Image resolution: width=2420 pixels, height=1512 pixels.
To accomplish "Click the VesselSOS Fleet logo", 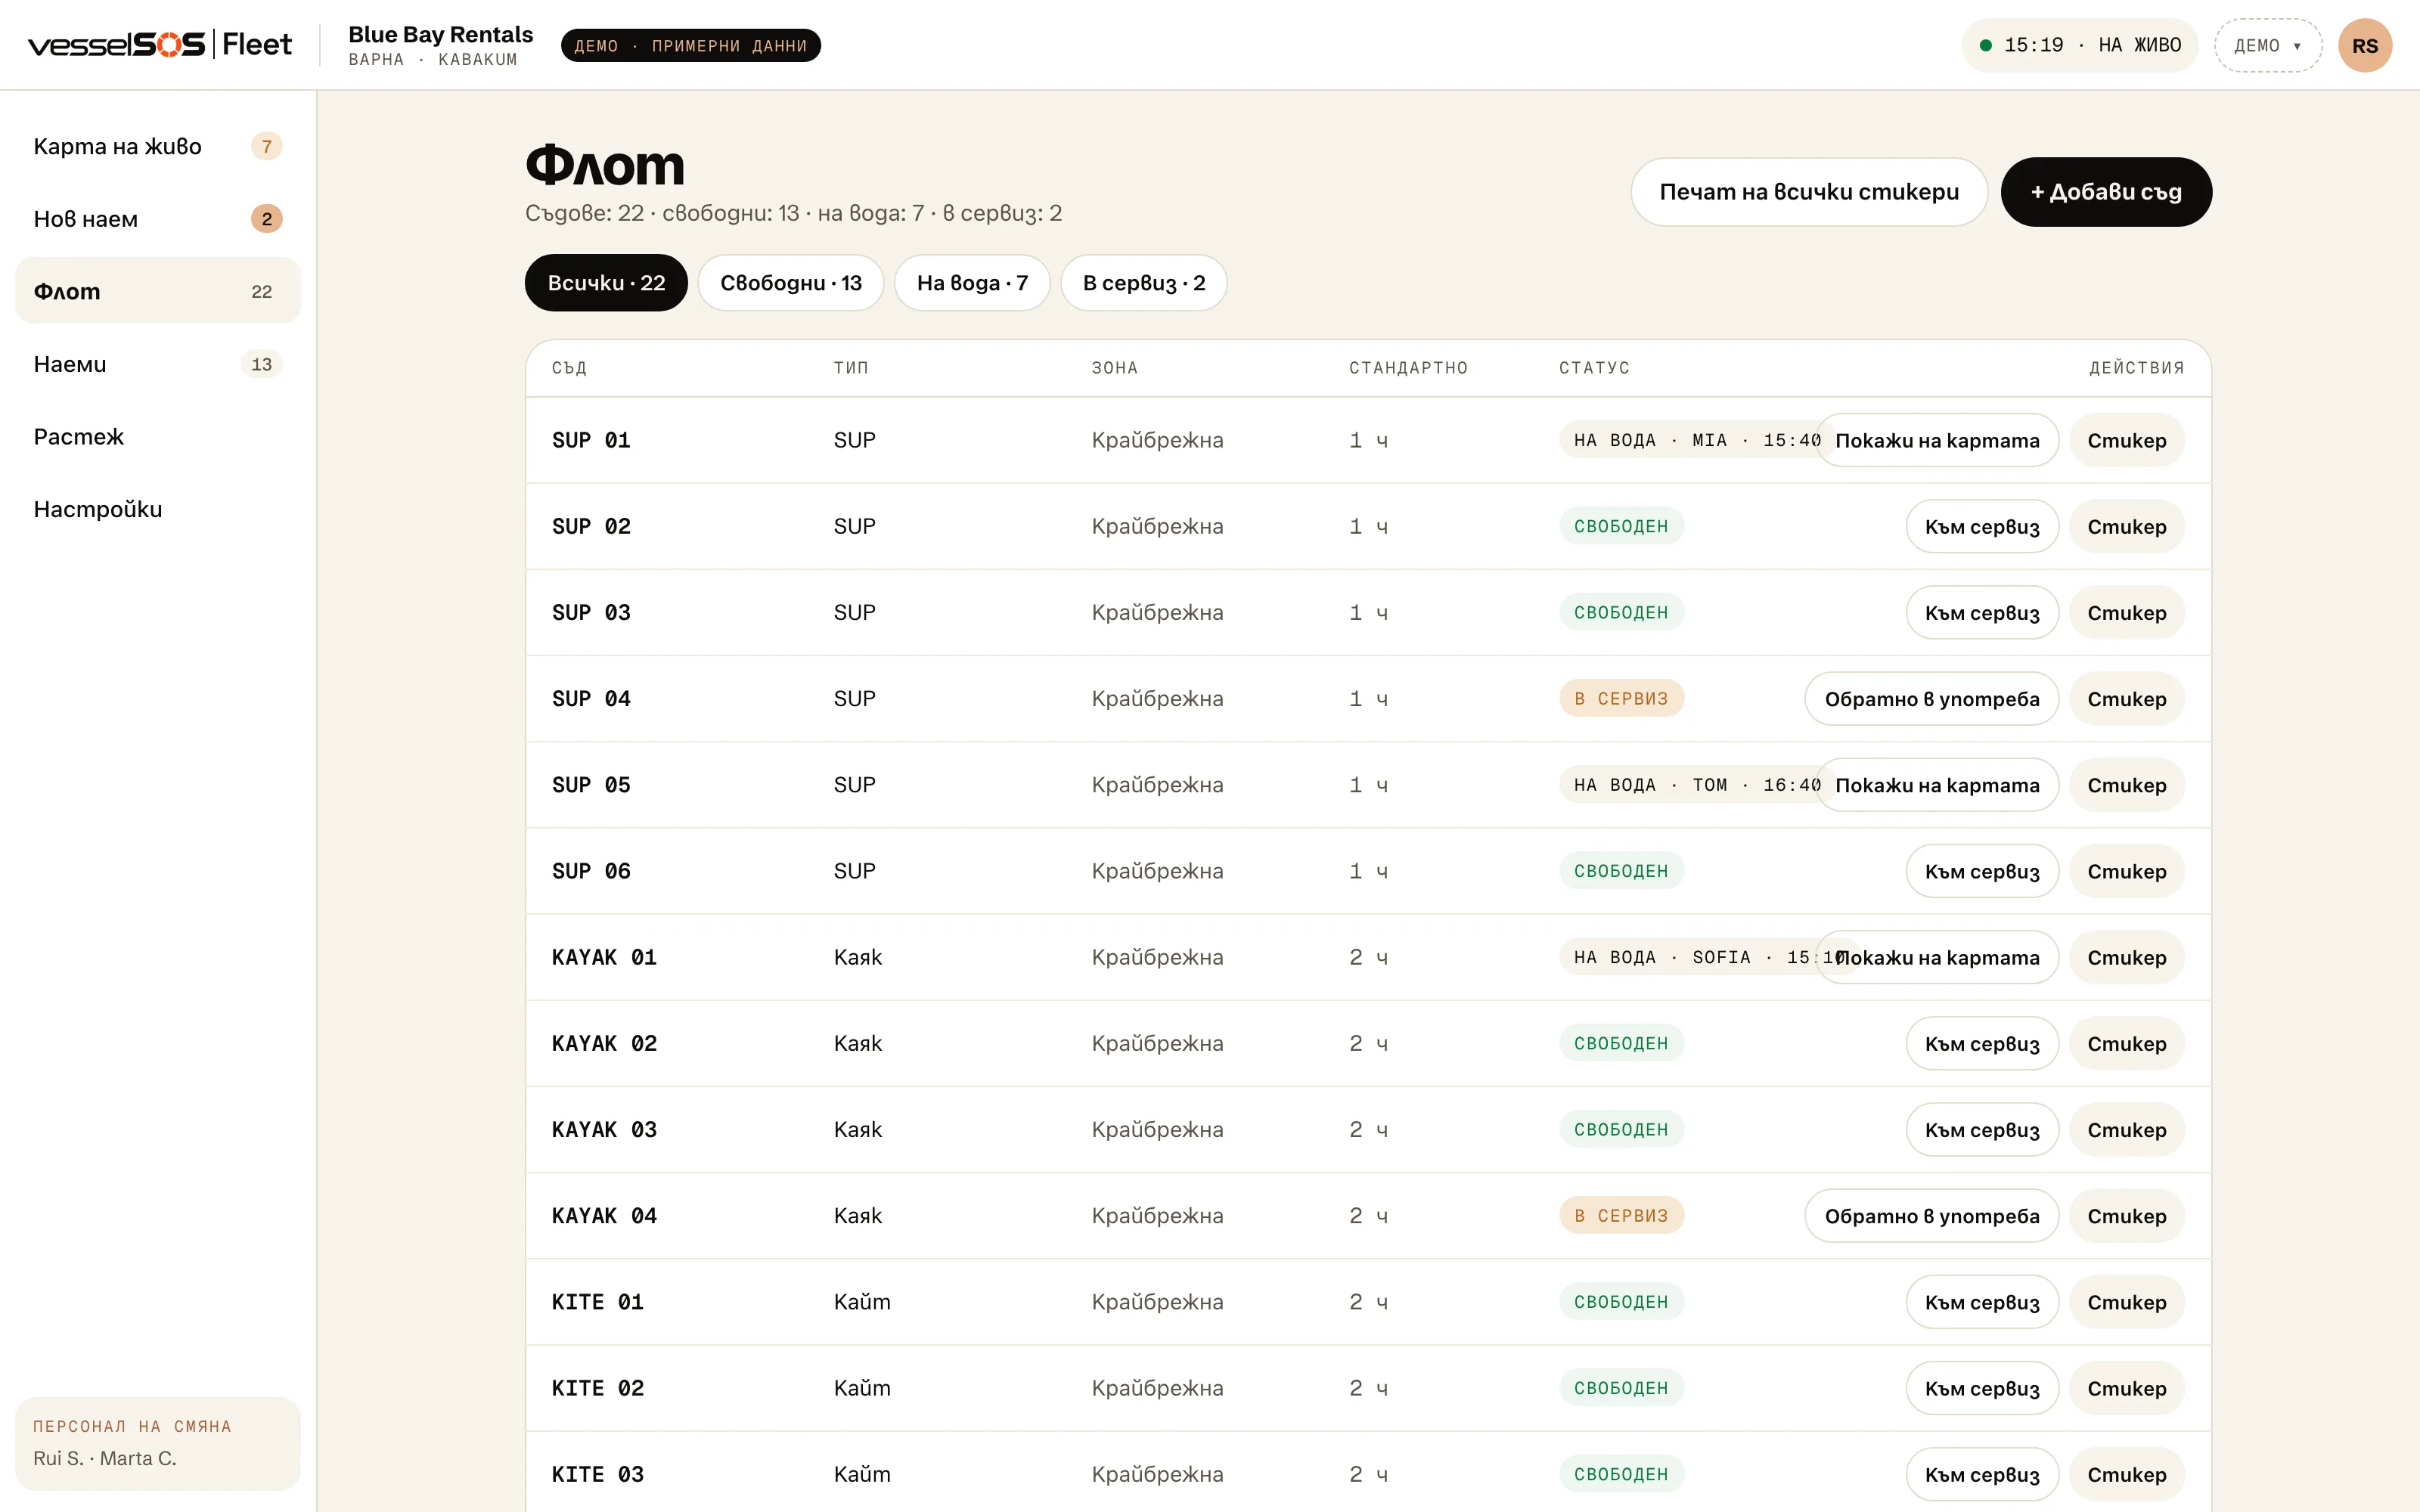I will (160, 45).
